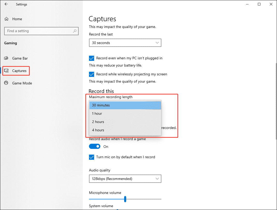Viewport: 277px width, 210px height.
Task: Click the Game Mode gauge icon
Action: tap(6, 83)
